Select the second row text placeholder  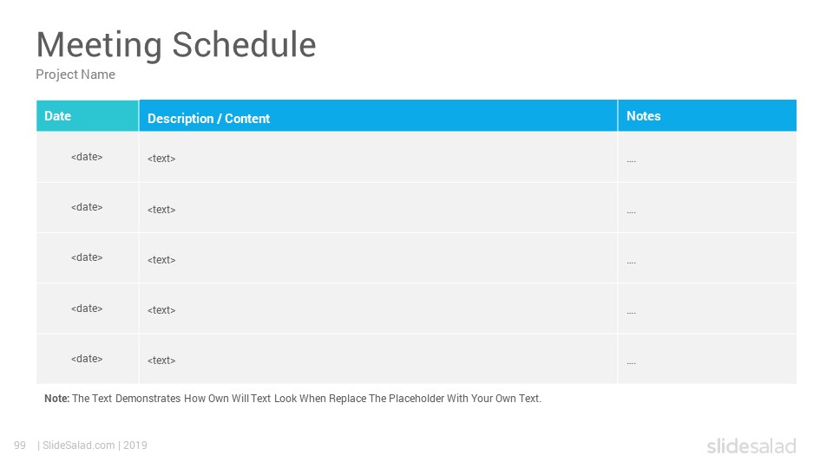161,209
